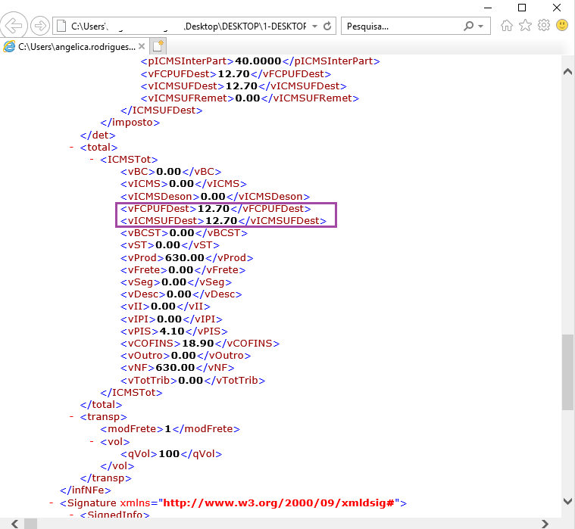Collapse the ICMSTot XML node
575x529 pixels.
click(92, 160)
